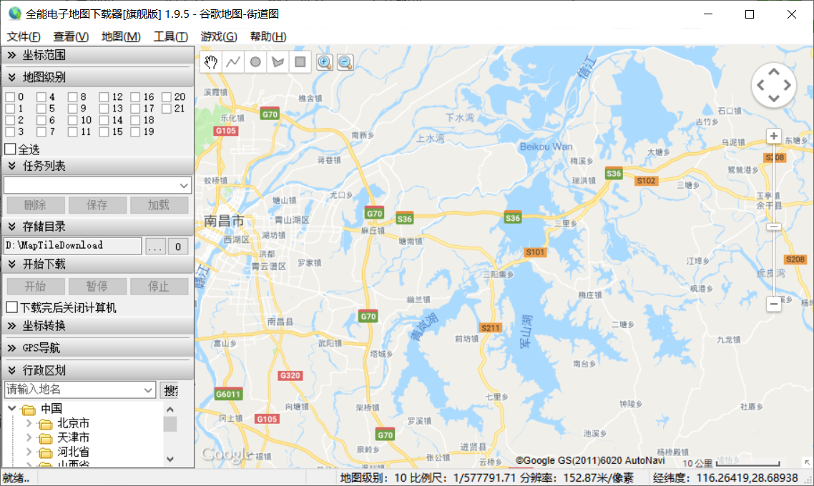
Task: Click the minus button on zoom slider
Action: (x=773, y=304)
